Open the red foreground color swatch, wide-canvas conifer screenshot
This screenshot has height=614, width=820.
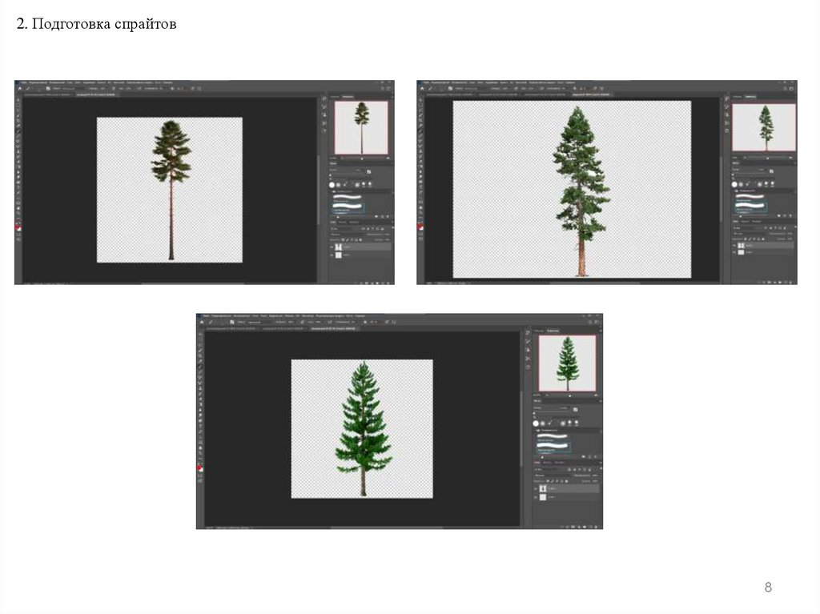(420, 227)
